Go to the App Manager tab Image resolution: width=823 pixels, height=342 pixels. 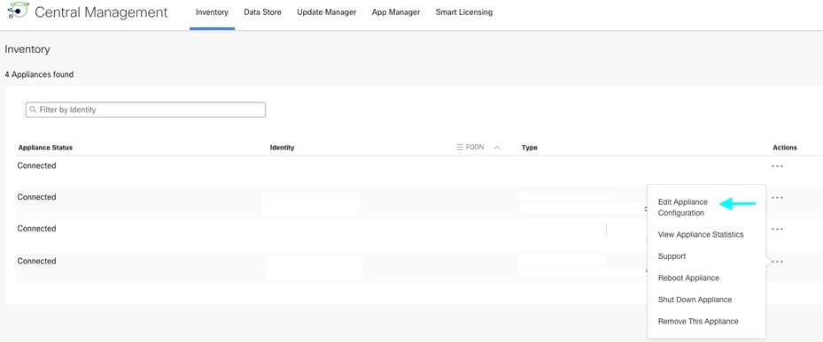click(x=396, y=12)
